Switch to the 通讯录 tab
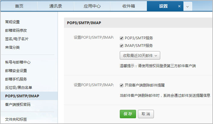The image size is (213, 124). [56, 6]
